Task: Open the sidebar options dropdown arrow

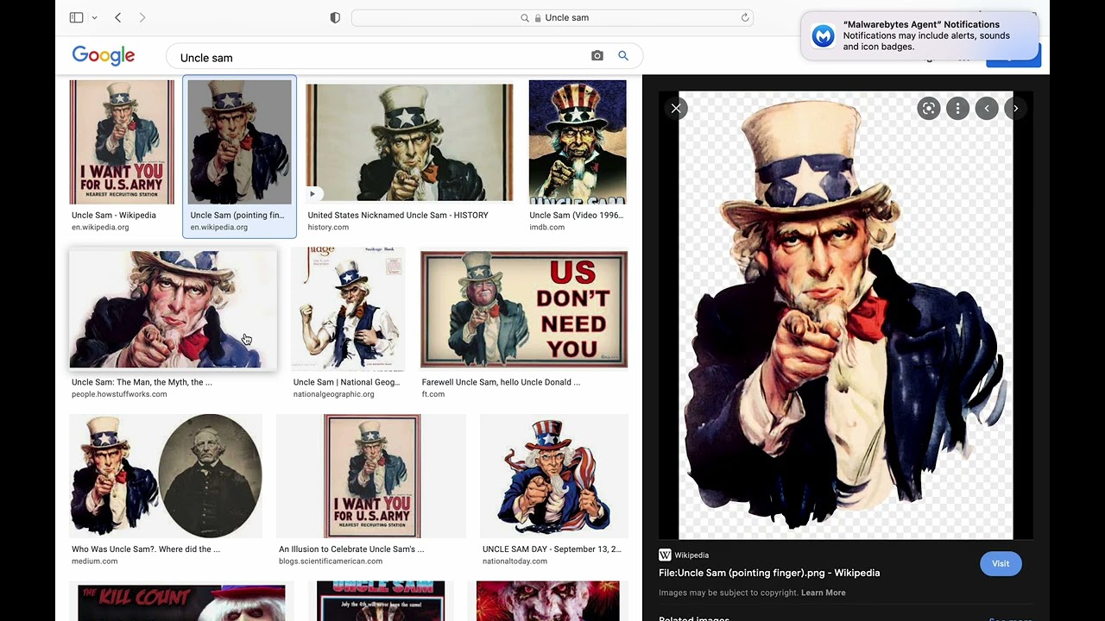Action: click(x=94, y=18)
